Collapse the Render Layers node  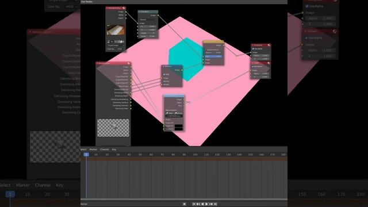97,63
